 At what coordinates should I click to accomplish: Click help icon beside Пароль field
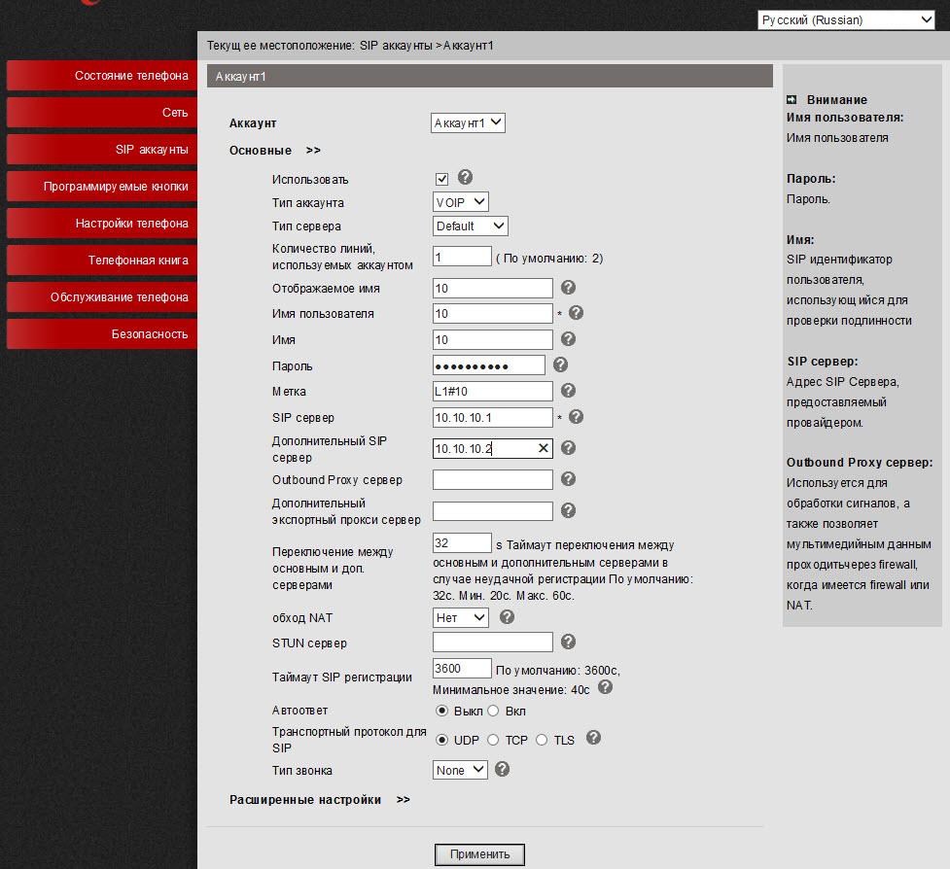(x=560, y=365)
